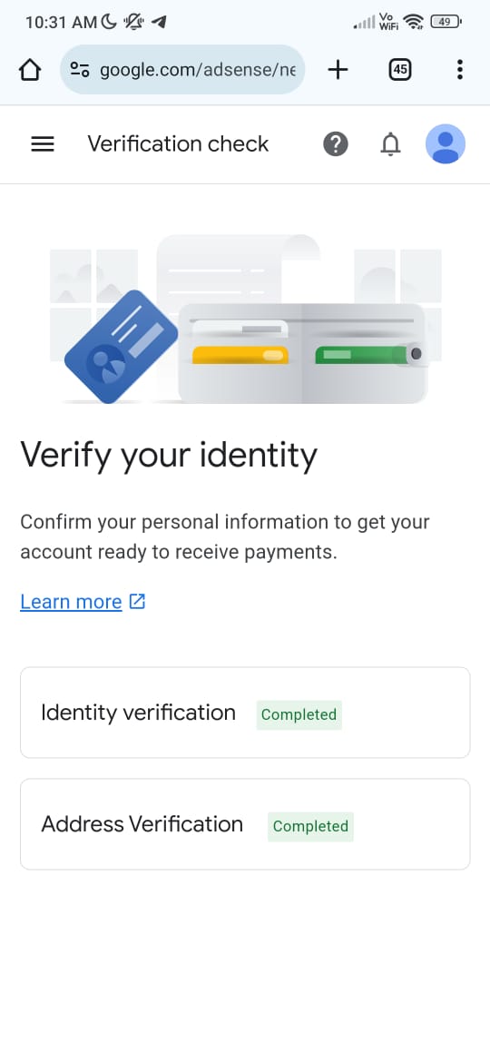Tap the Verify your identity heading
This screenshot has width=490, height=1062.
tap(169, 457)
